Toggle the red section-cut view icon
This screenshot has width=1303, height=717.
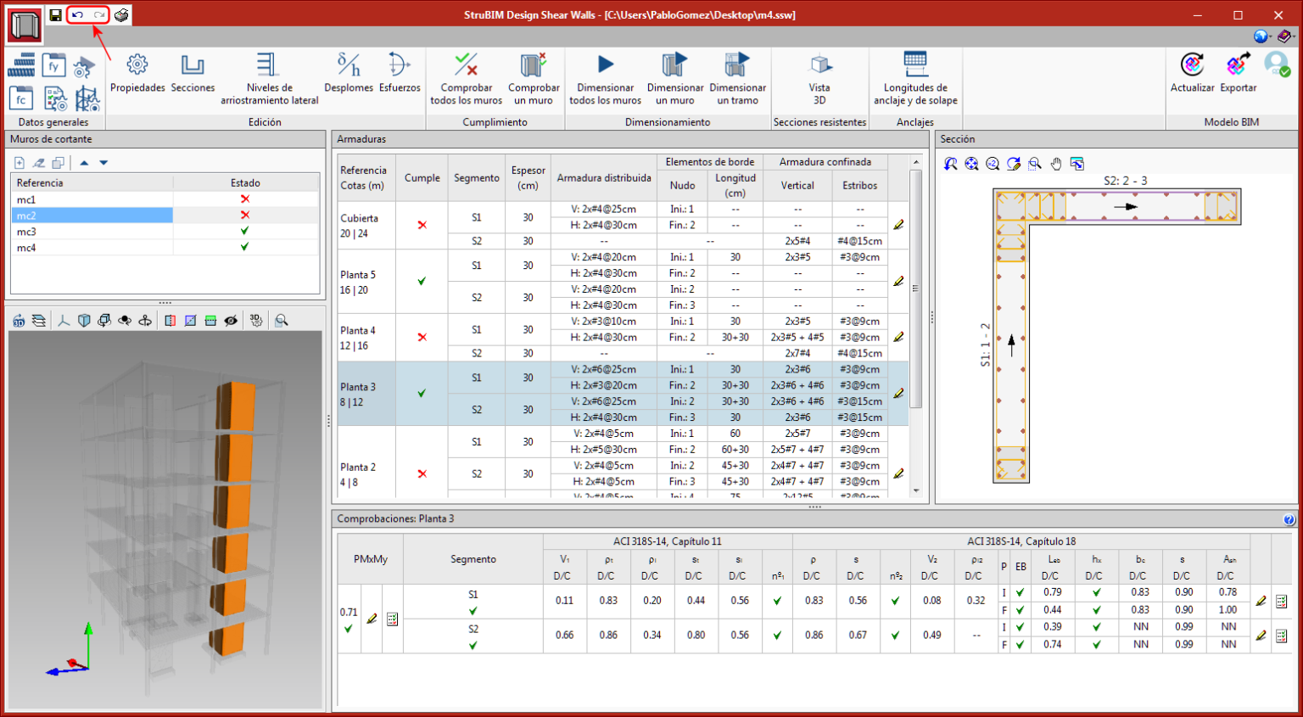click(171, 320)
